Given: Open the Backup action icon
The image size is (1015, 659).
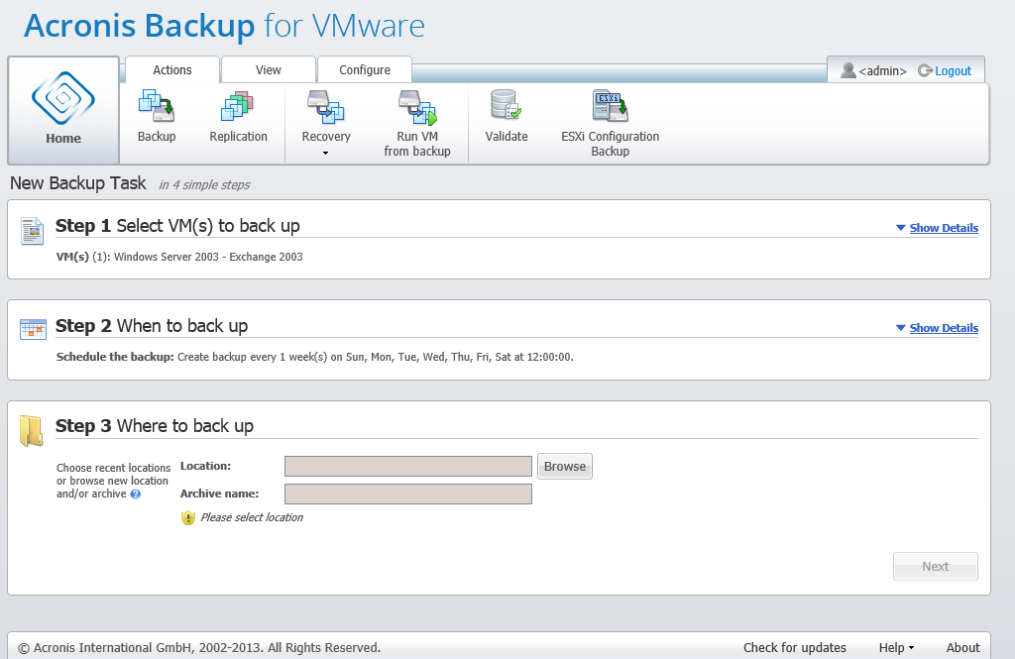Looking at the screenshot, I should [157, 107].
